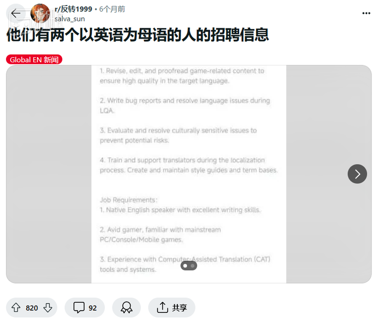Downvote the post with the down arrow
The width and height of the screenshot is (380, 323).
pyautogui.click(x=48, y=307)
